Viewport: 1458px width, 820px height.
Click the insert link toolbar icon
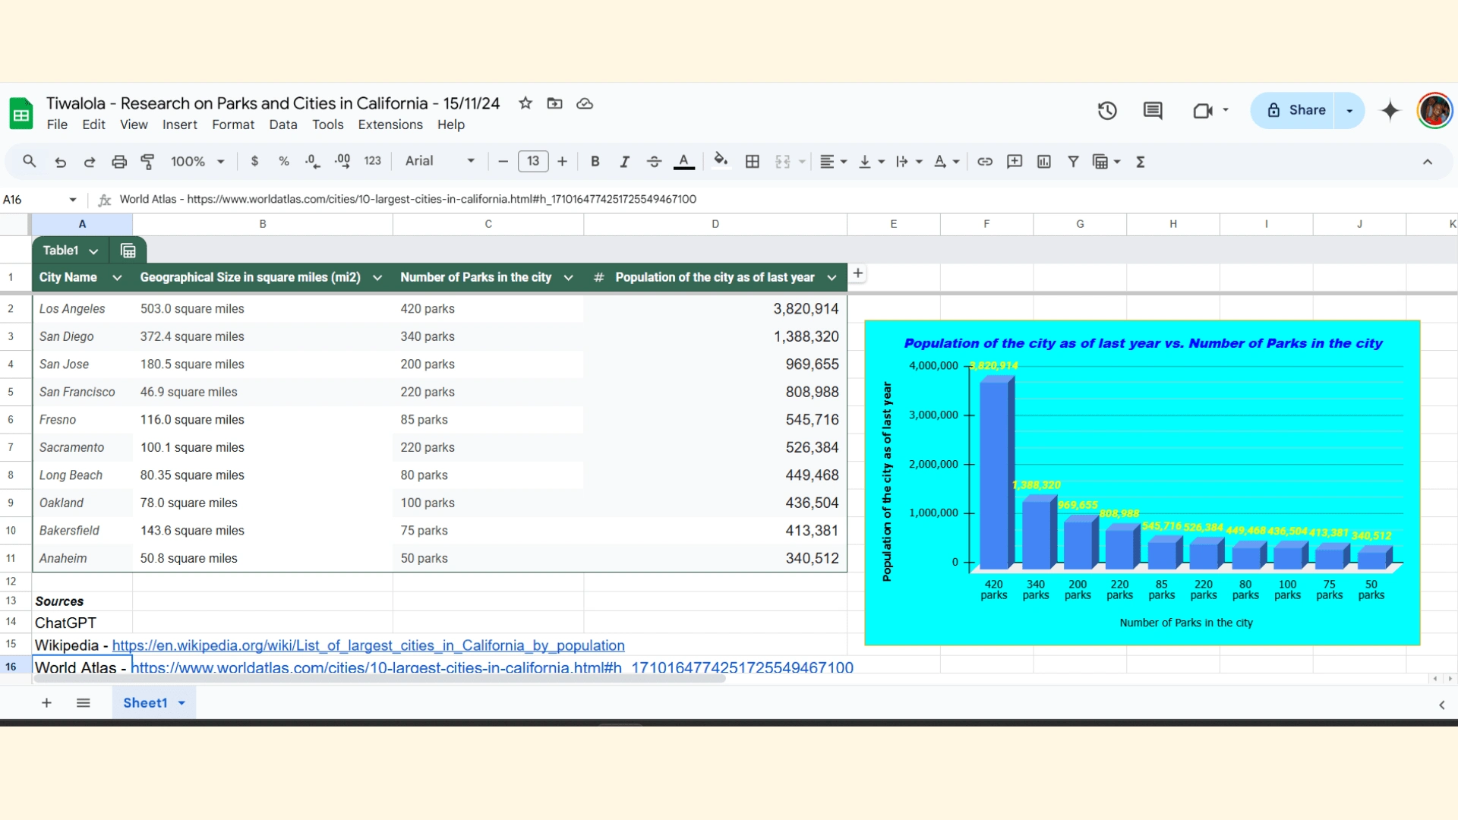[x=985, y=161]
